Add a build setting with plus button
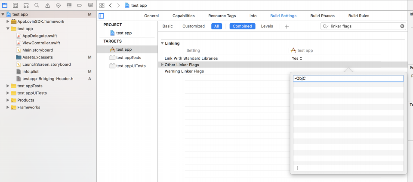The width and height of the screenshot is (413, 182). [x=287, y=26]
